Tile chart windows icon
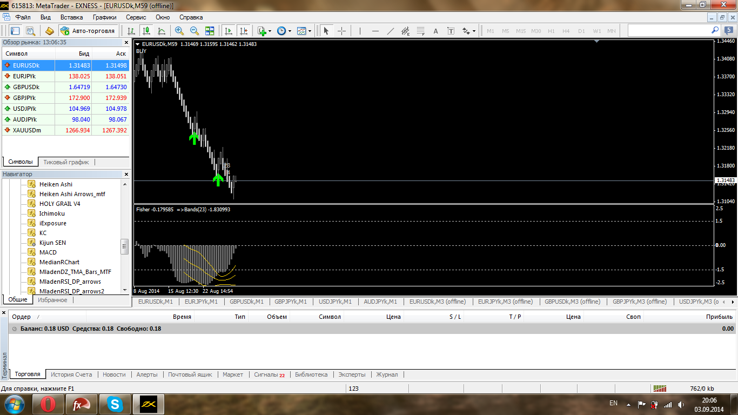Viewport: 738px width, 415px height. pyautogui.click(x=209, y=31)
